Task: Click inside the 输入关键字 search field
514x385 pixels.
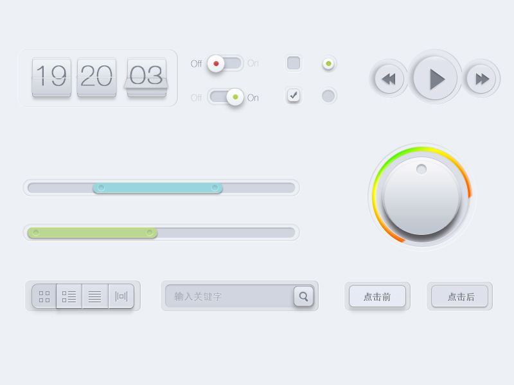Action: coord(230,296)
